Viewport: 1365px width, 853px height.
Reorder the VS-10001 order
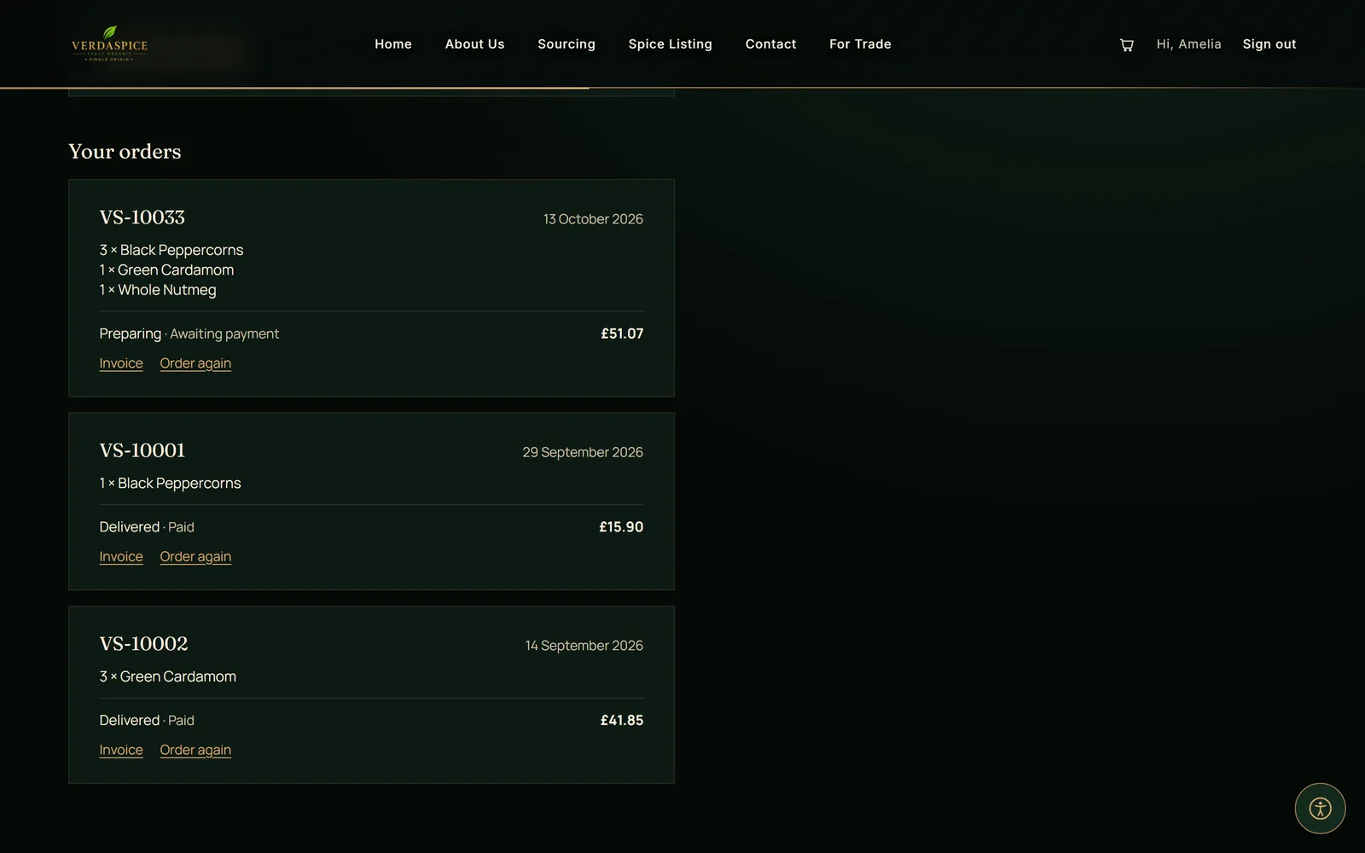195,557
